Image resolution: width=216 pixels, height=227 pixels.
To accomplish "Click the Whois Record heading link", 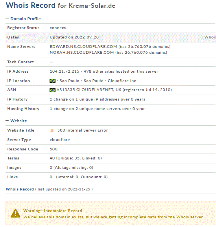I will tap(20, 189).
